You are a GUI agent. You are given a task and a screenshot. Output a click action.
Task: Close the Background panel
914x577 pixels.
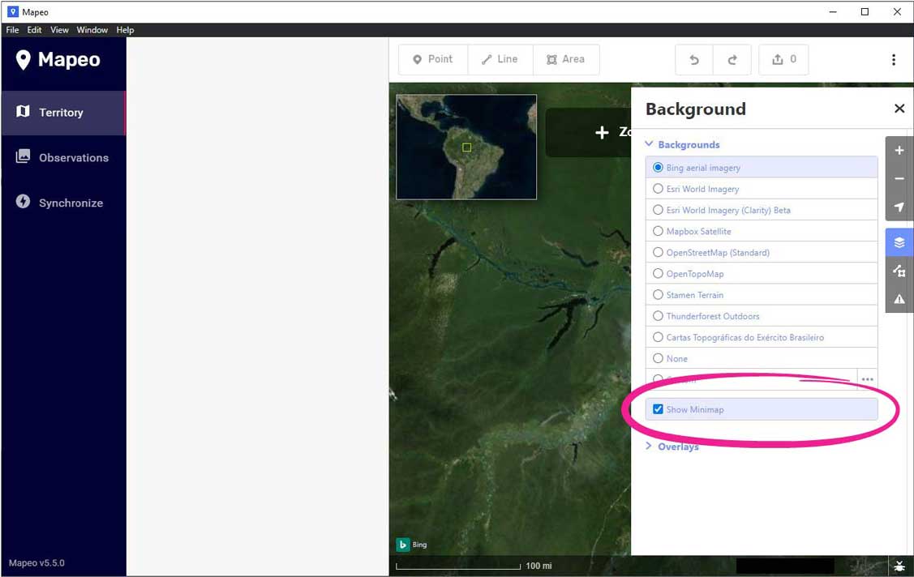[x=899, y=109]
